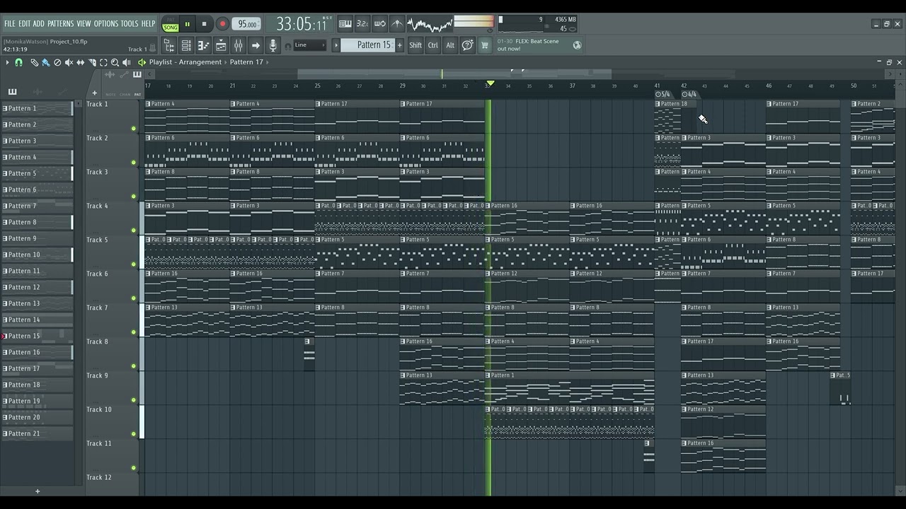Select the Playback speaker tool in playlist
The image size is (906, 509).
[126, 63]
